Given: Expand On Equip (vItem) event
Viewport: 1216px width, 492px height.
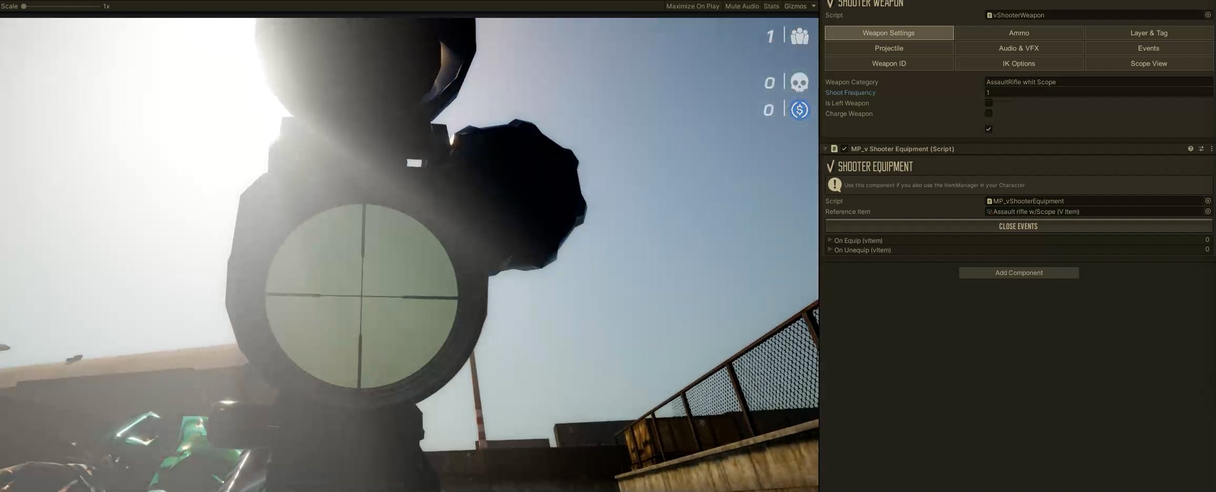Looking at the screenshot, I should [x=830, y=240].
